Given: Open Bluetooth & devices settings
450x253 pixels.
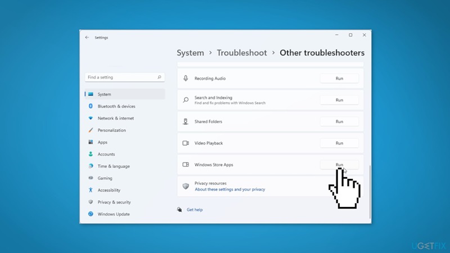Looking at the screenshot, I should [116, 106].
